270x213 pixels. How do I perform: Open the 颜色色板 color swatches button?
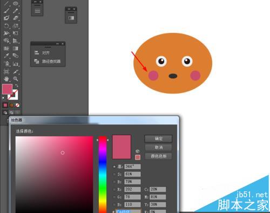click(x=158, y=156)
